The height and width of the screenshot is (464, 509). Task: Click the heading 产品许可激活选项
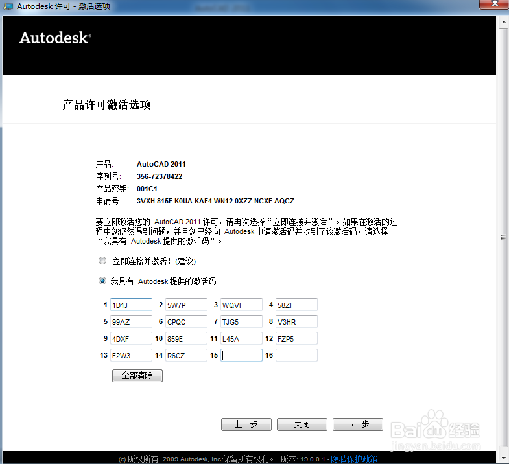coord(106,104)
